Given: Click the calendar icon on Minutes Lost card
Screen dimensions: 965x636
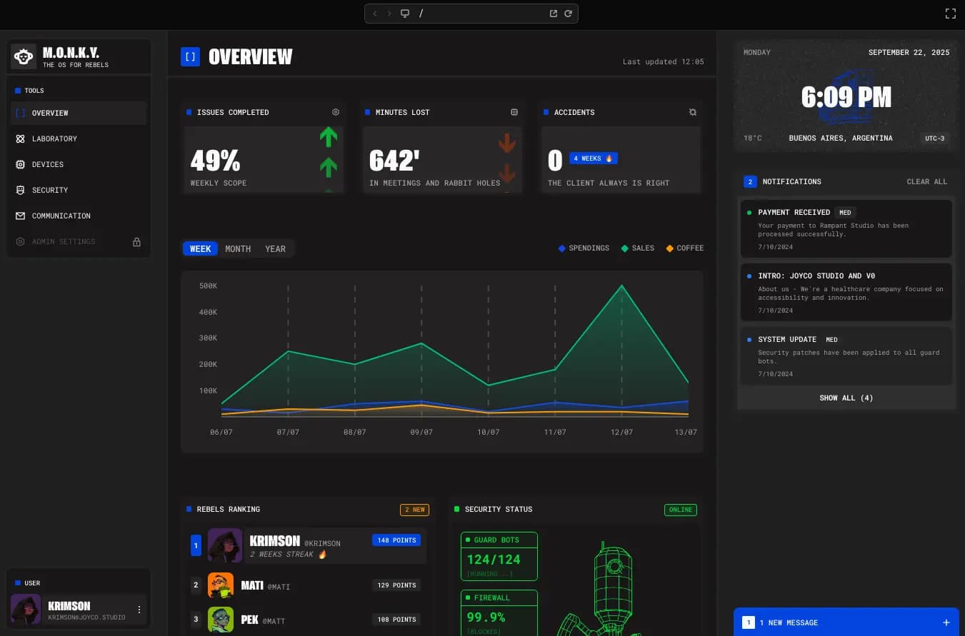Looking at the screenshot, I should click(x=514, y=112).
